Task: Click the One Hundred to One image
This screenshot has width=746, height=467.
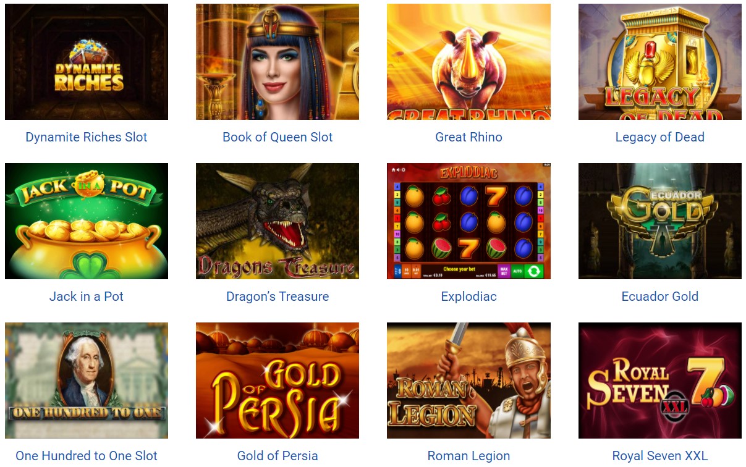Action: click(87, 381)
